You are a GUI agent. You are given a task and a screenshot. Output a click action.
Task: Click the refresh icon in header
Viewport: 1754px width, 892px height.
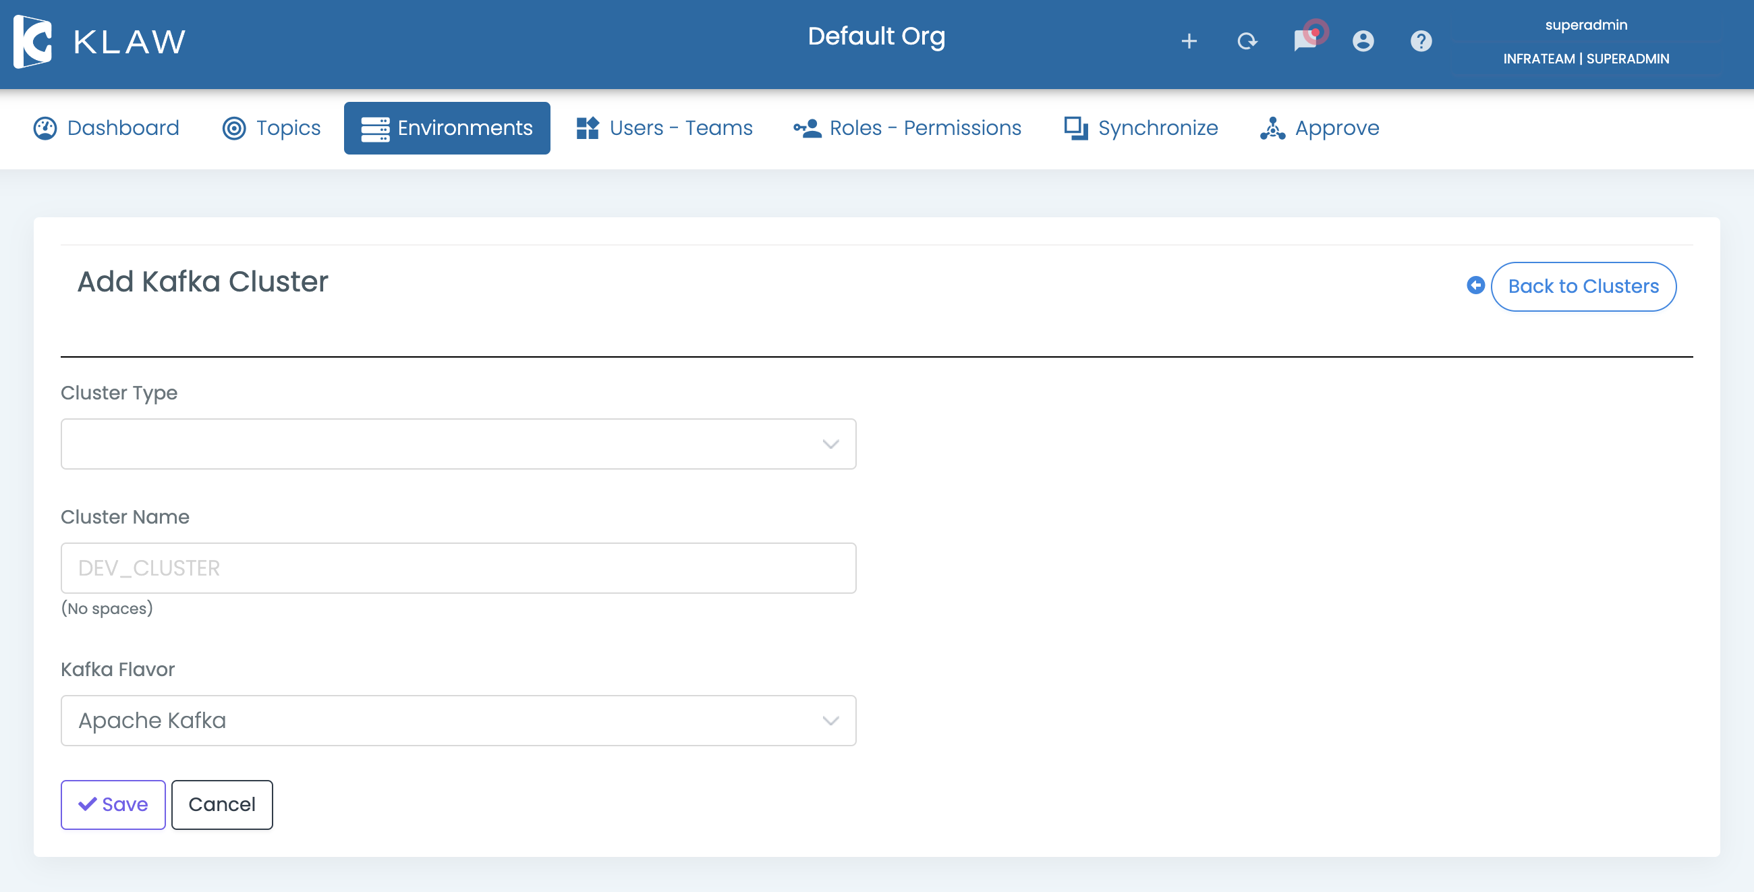(1247, 42)
